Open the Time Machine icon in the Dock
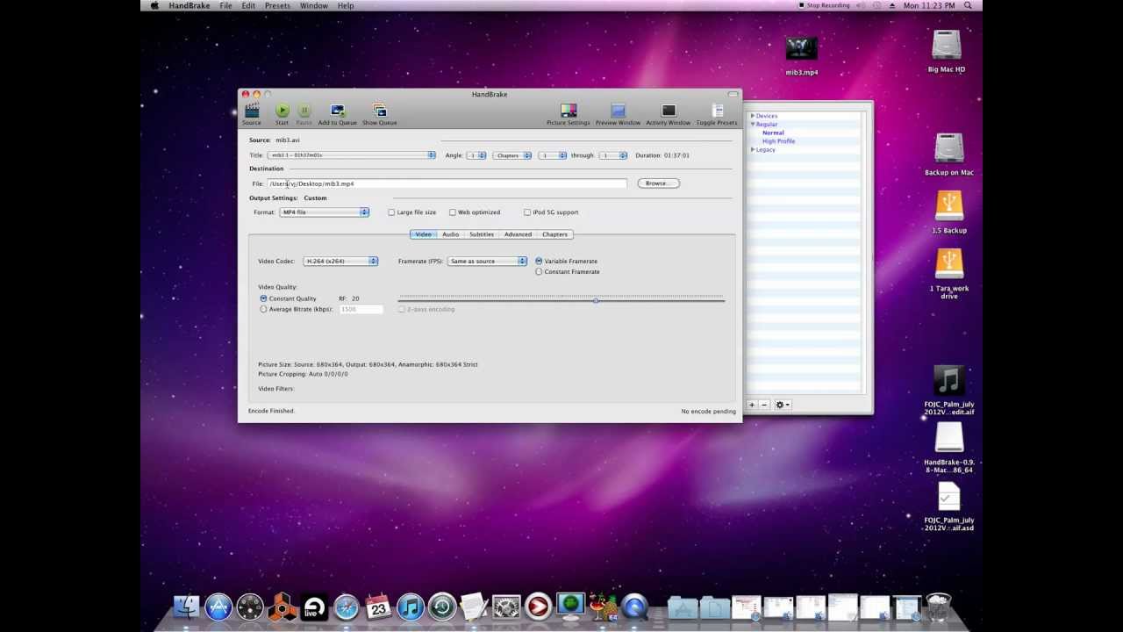The height and width of the screenshot is (632, 1123). tap(442, 607)
